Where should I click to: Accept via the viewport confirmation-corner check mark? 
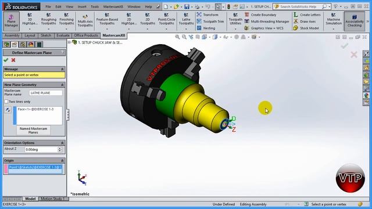(x=344, y=45)
